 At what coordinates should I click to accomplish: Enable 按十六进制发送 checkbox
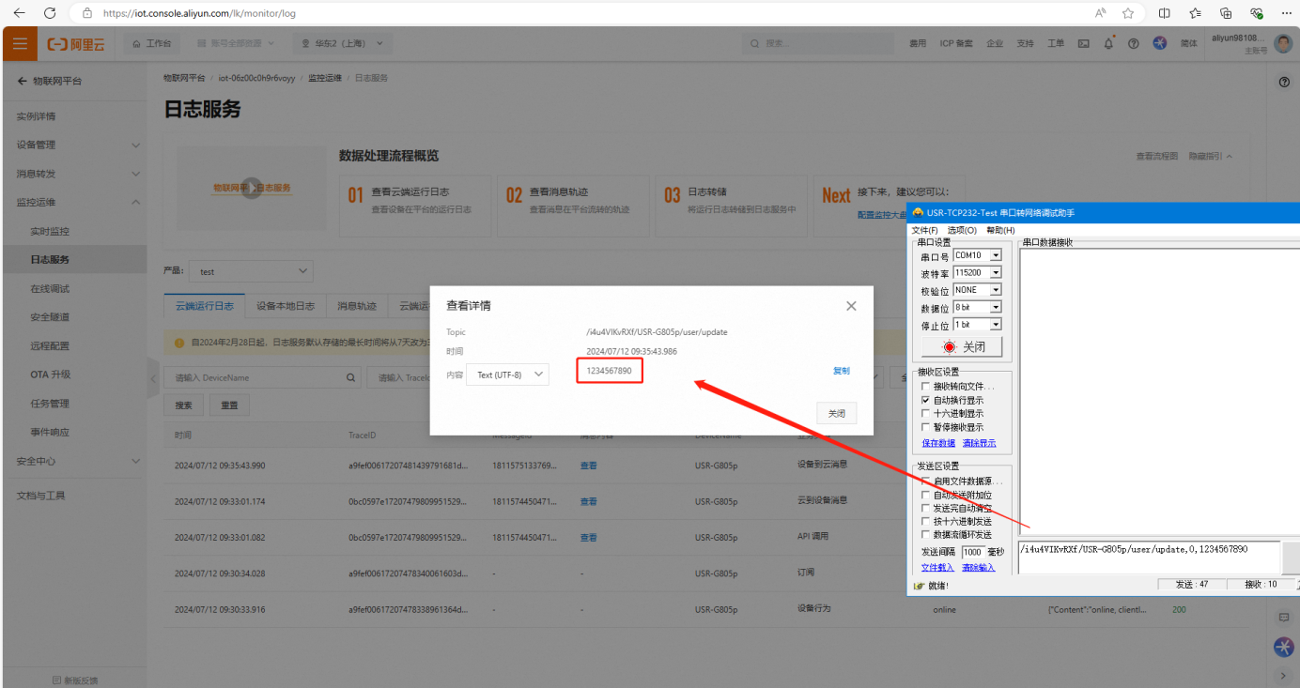click(926, 521)
